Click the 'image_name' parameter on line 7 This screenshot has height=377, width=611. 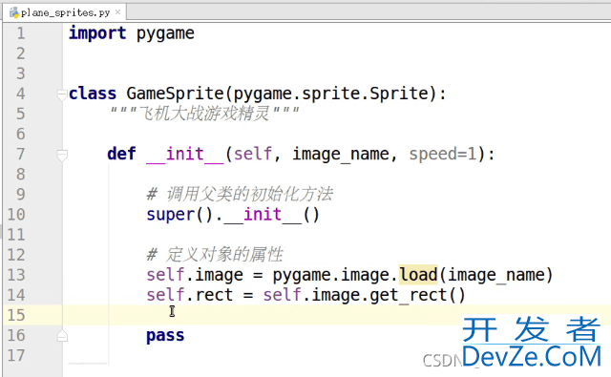point(341,155)
